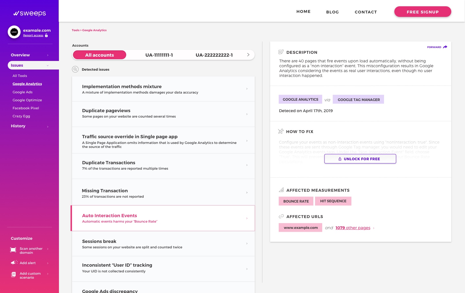Image resolution: width=465 pixels, height=293 pixels.
Task: Open the Duplicate pageviews issue
Action: point(163,114)
